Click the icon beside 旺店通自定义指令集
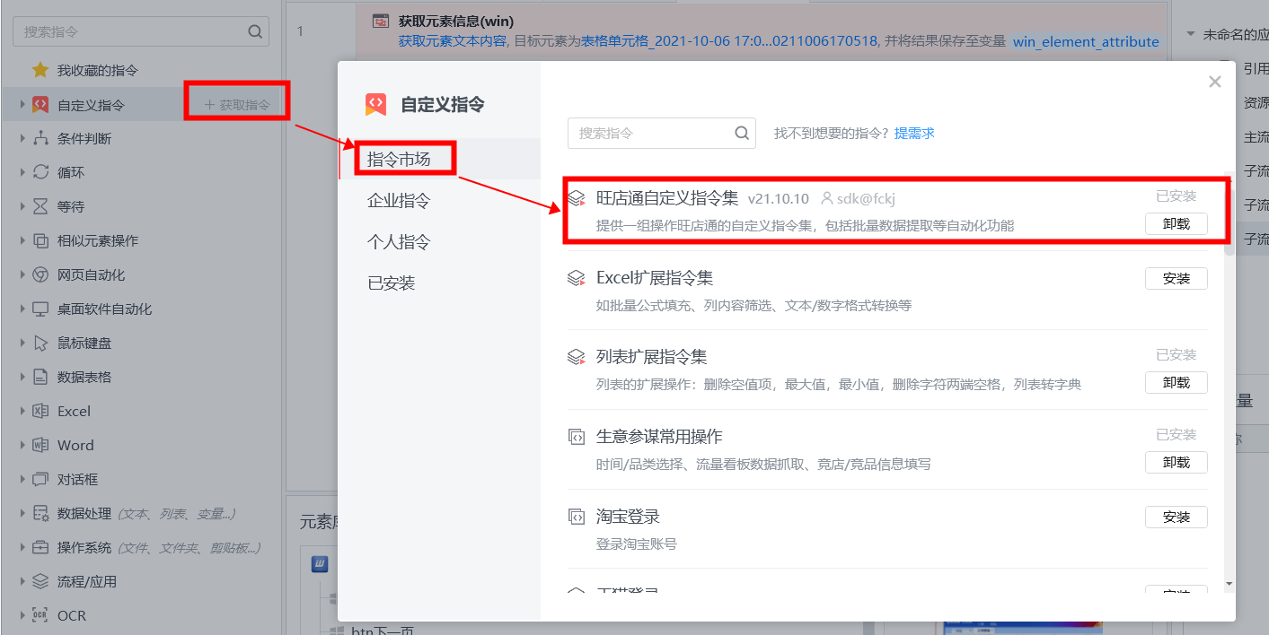 (x=577, y=199)
